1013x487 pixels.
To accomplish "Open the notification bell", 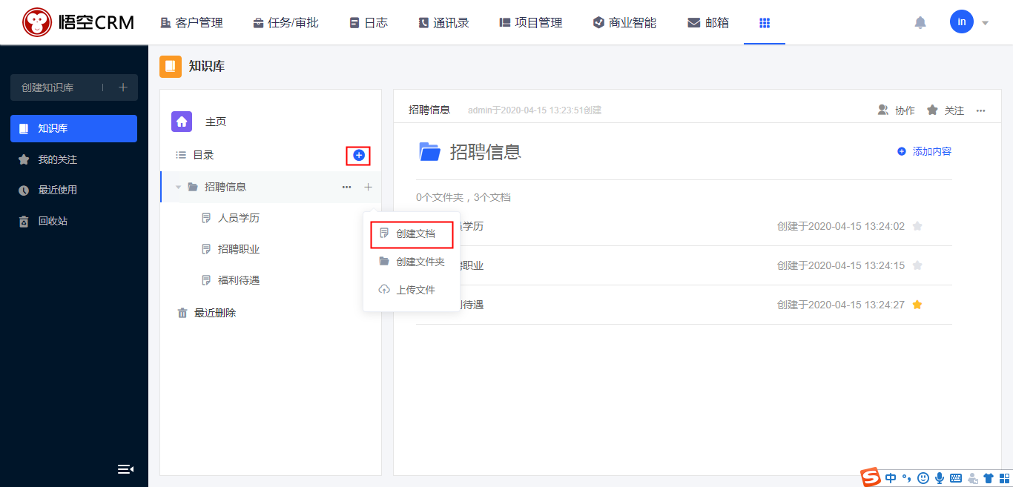I will [920, 23].
